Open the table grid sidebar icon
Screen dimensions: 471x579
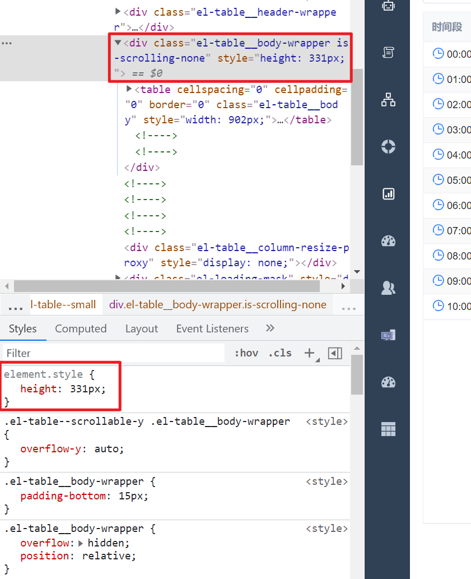coord(388,429)
